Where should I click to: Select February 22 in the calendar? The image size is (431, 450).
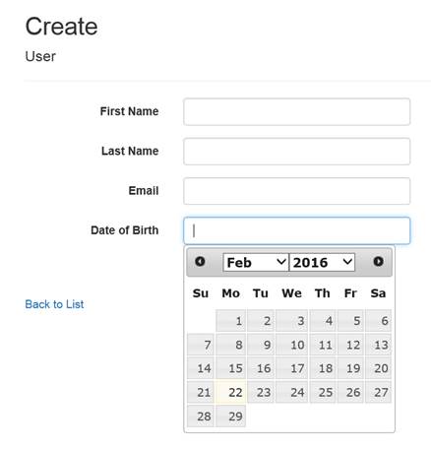(230, 392)
